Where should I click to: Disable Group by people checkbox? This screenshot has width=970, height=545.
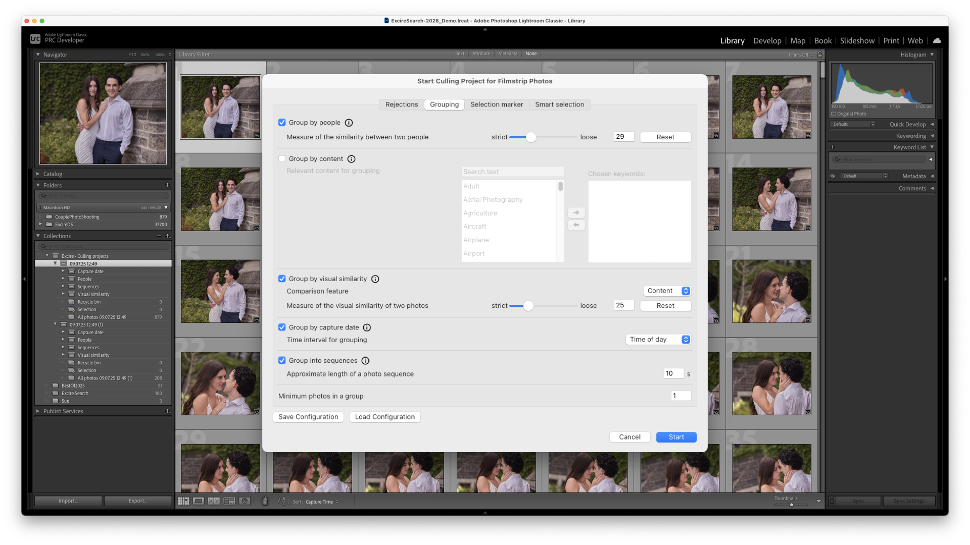tap(282, 123)
